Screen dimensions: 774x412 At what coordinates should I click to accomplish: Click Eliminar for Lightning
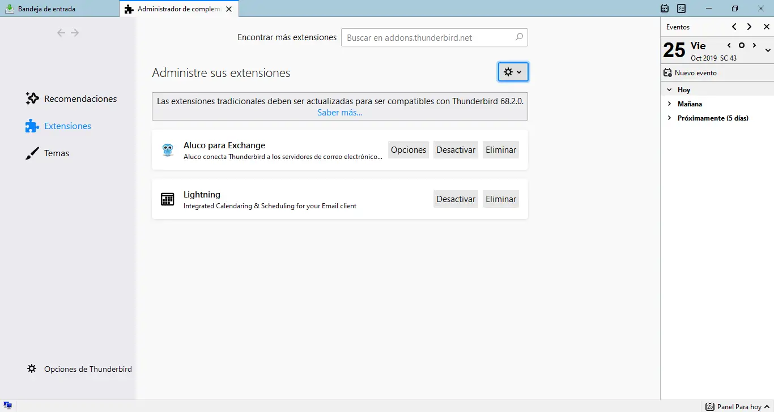501,199
